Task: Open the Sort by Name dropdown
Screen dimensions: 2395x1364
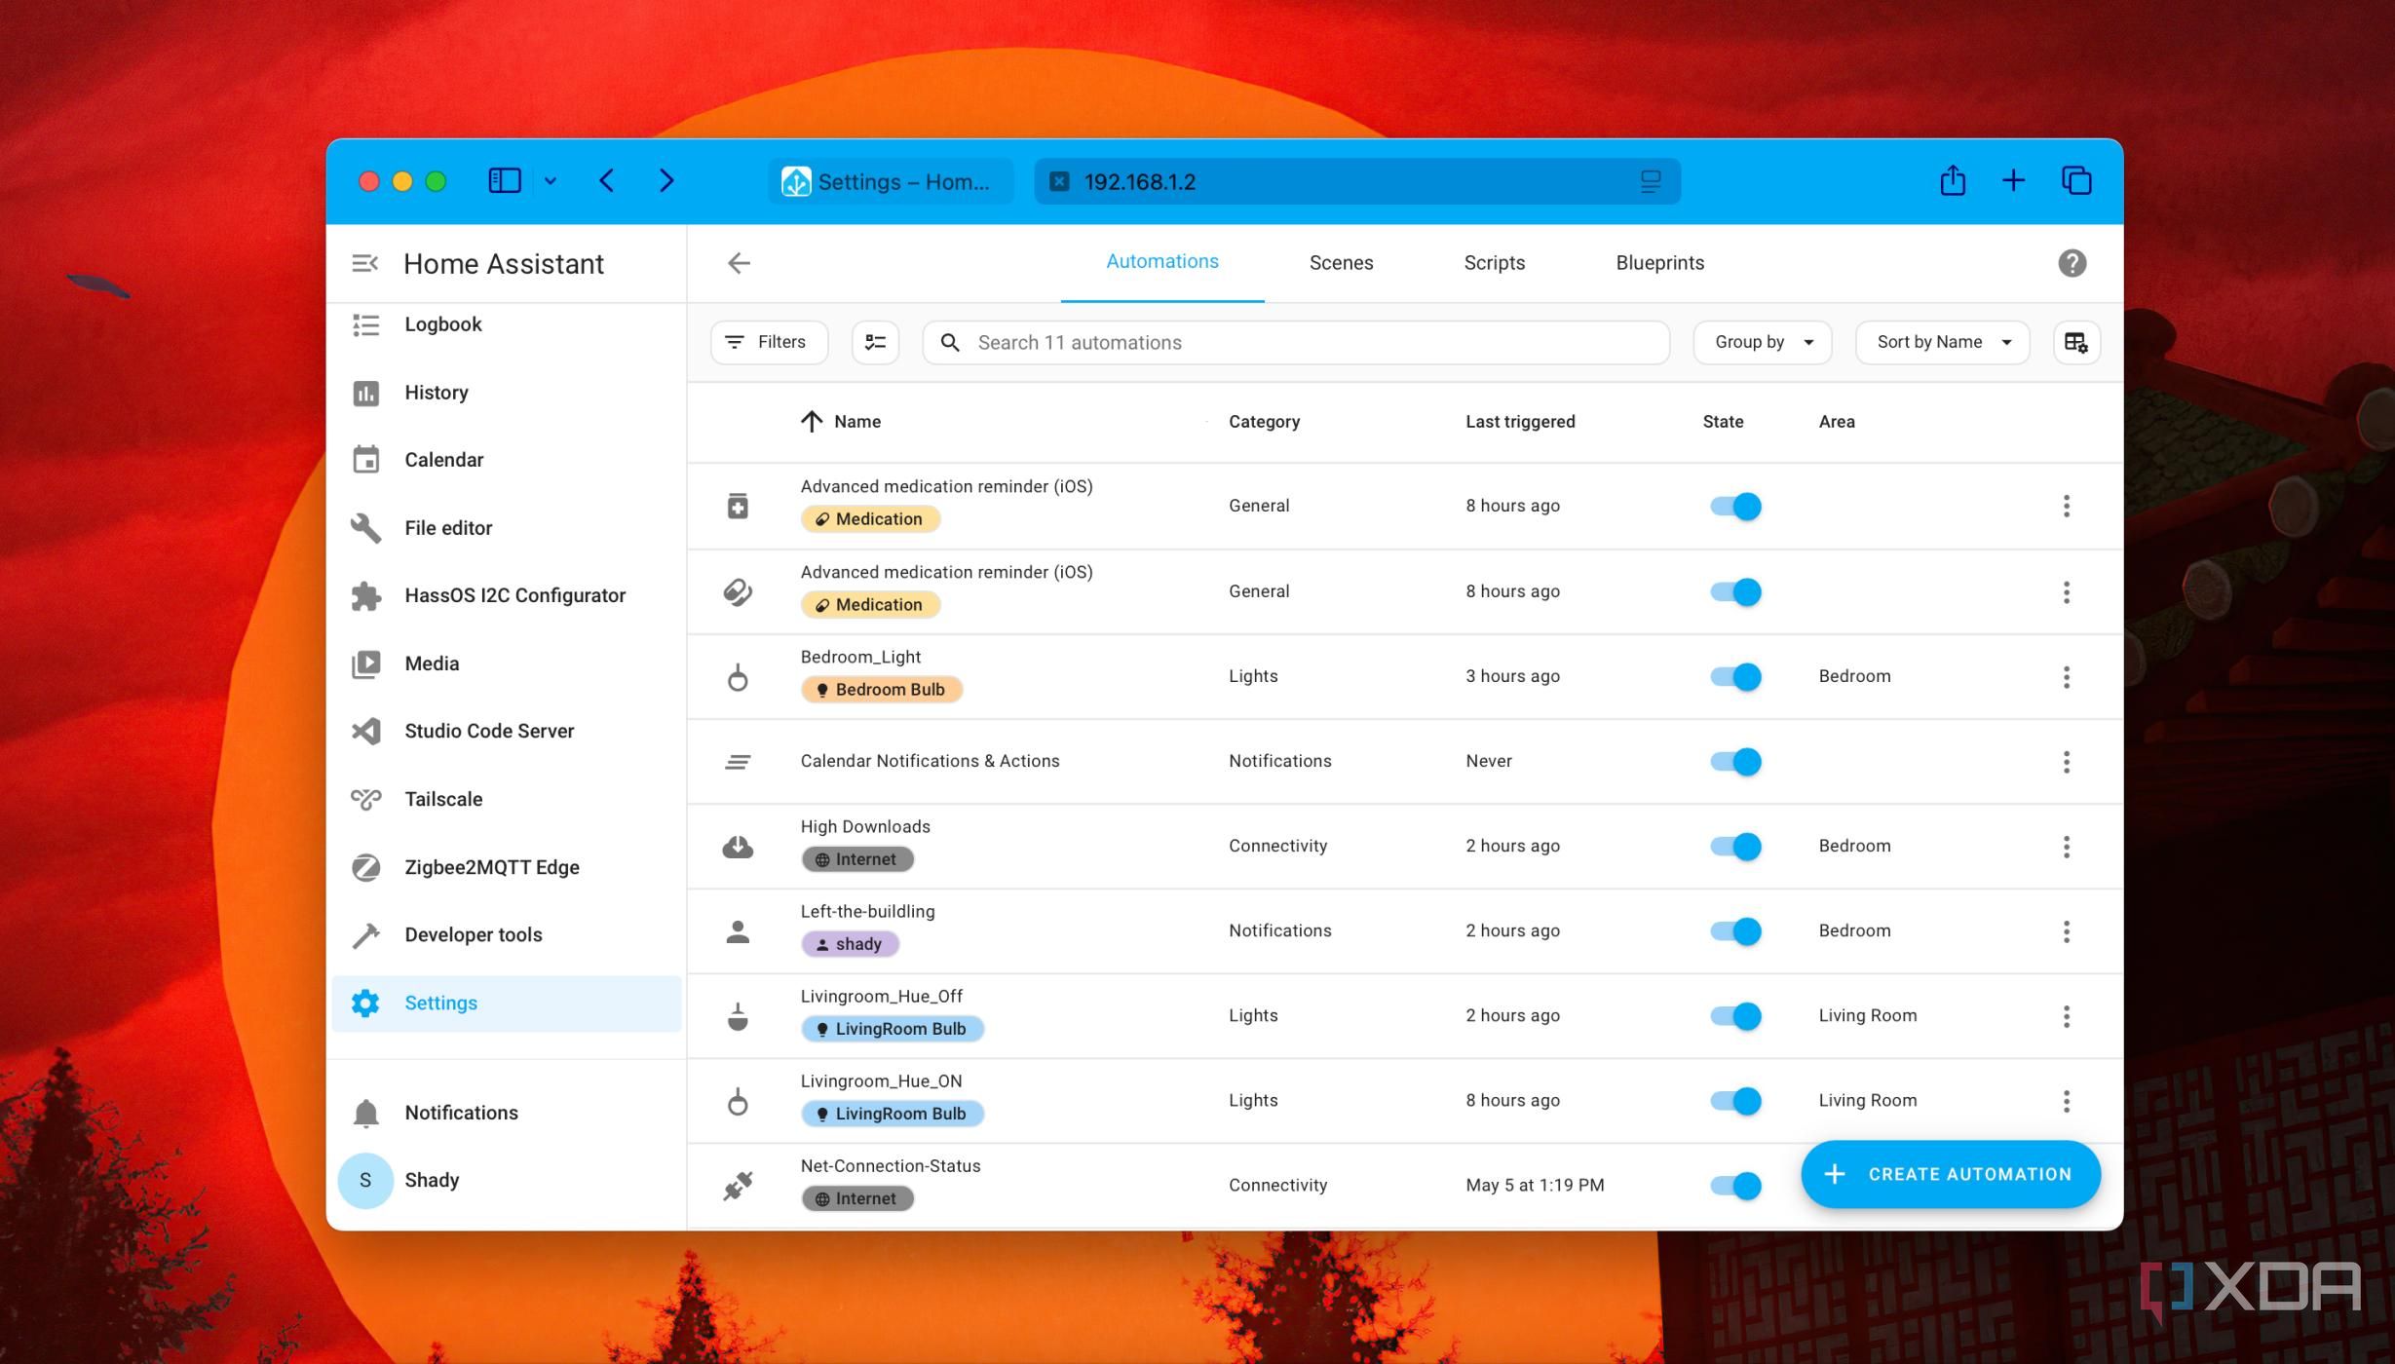Action: 1942,343
